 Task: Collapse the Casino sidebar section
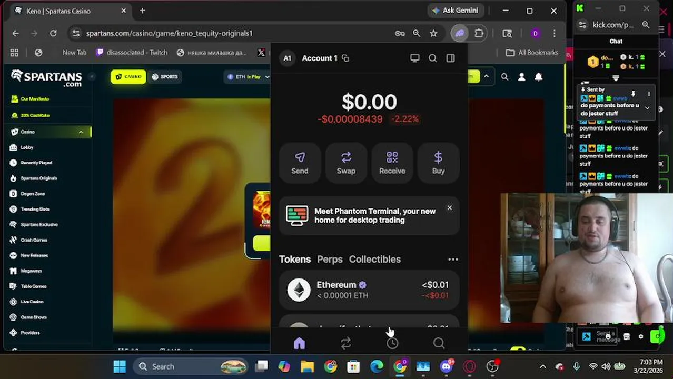81,132
